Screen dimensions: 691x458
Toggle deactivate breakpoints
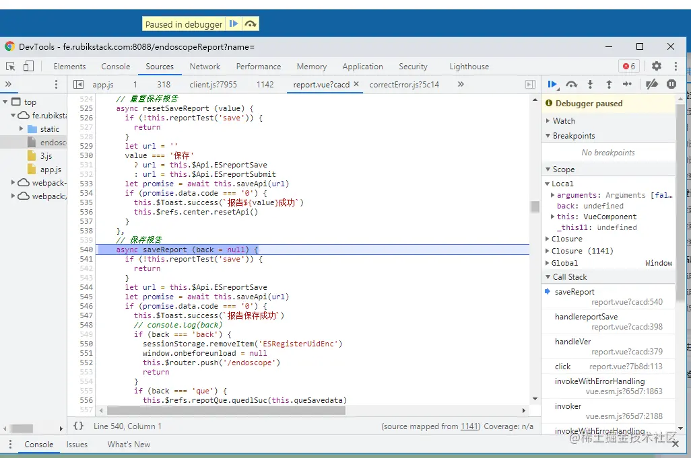(651, 85)
